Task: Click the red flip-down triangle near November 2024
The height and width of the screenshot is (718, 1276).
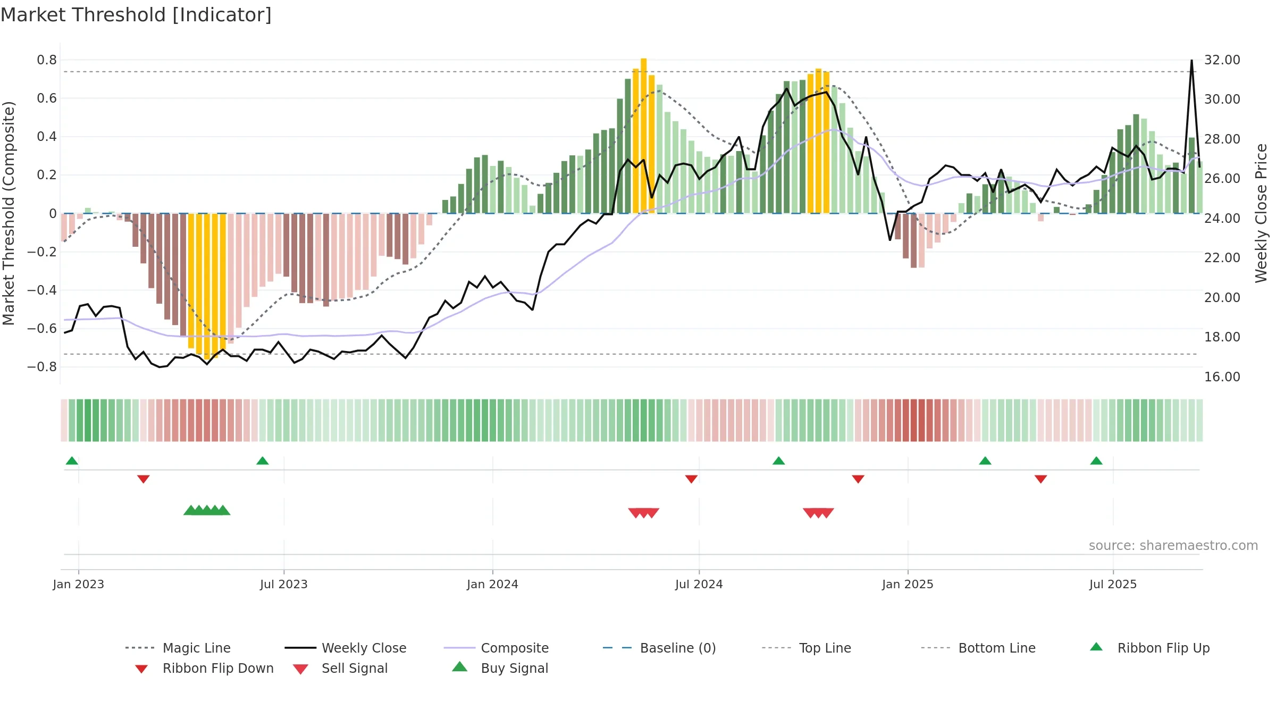Action: pyautogui.click(x=858, y=479)
